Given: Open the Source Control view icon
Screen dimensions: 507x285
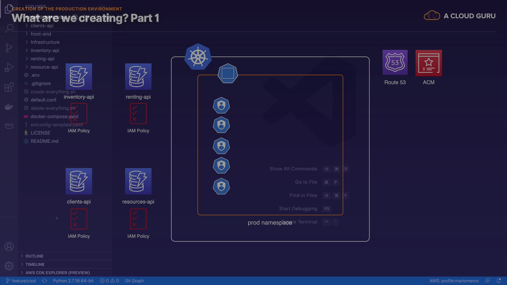Looking at the screenshot, I should [x=9, y=48].
